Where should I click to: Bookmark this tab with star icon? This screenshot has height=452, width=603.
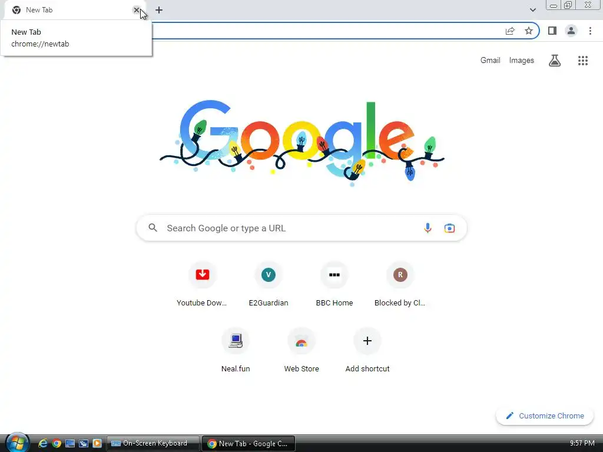click(529, 31)
